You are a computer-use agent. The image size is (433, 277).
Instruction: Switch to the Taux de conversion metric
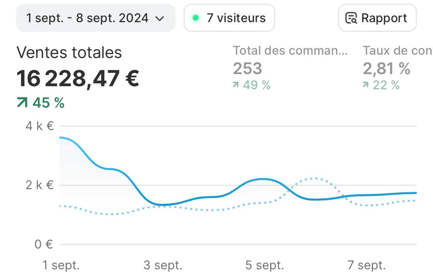(x=397, y=51)
